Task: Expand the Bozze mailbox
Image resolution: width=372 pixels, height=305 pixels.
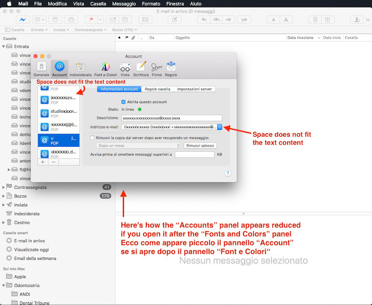Action: [x=4, y=196]
